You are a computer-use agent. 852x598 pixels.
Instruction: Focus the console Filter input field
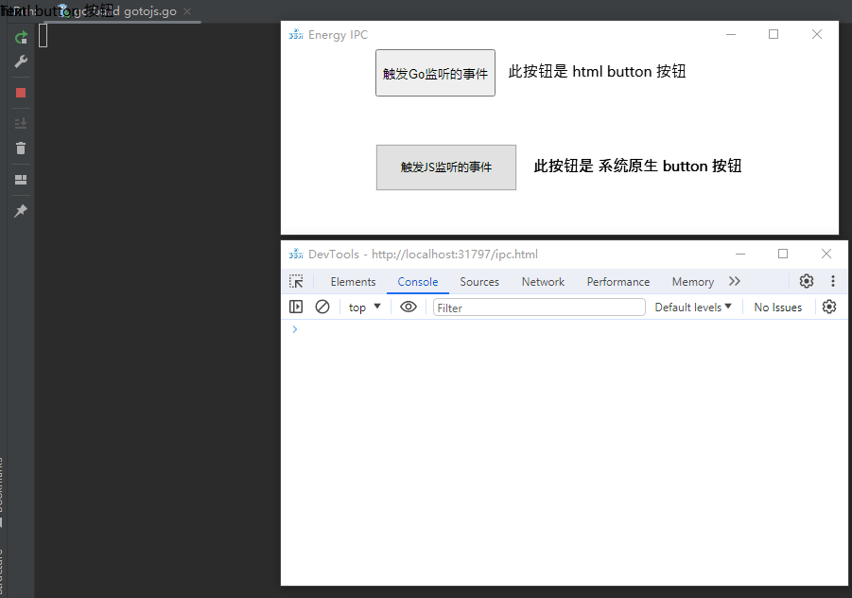tap(539, 308)
